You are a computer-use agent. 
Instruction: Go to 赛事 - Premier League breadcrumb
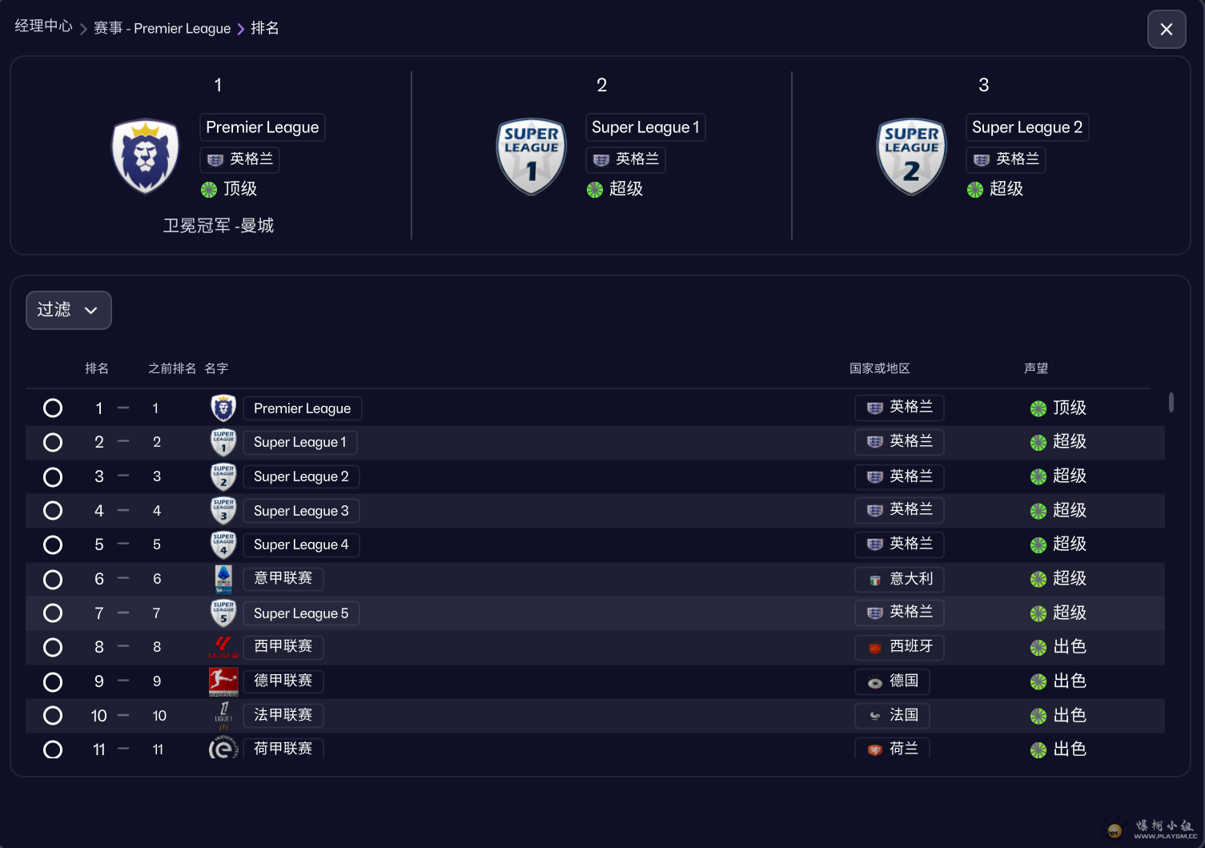pos(162,29)
